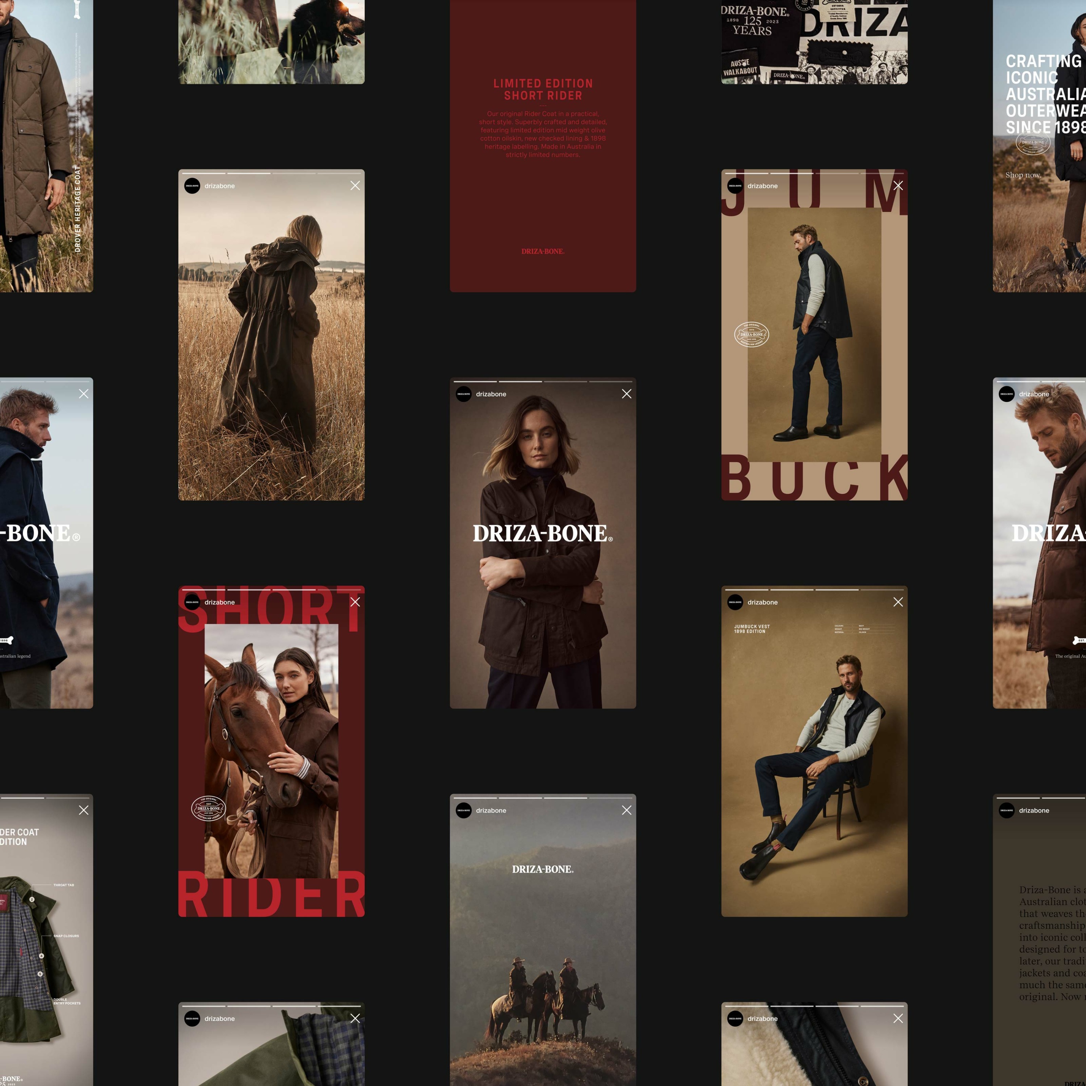Open drizabone username on center portrait story
Viewport: 1086px width, 1086px height.
tap(491, 394)
